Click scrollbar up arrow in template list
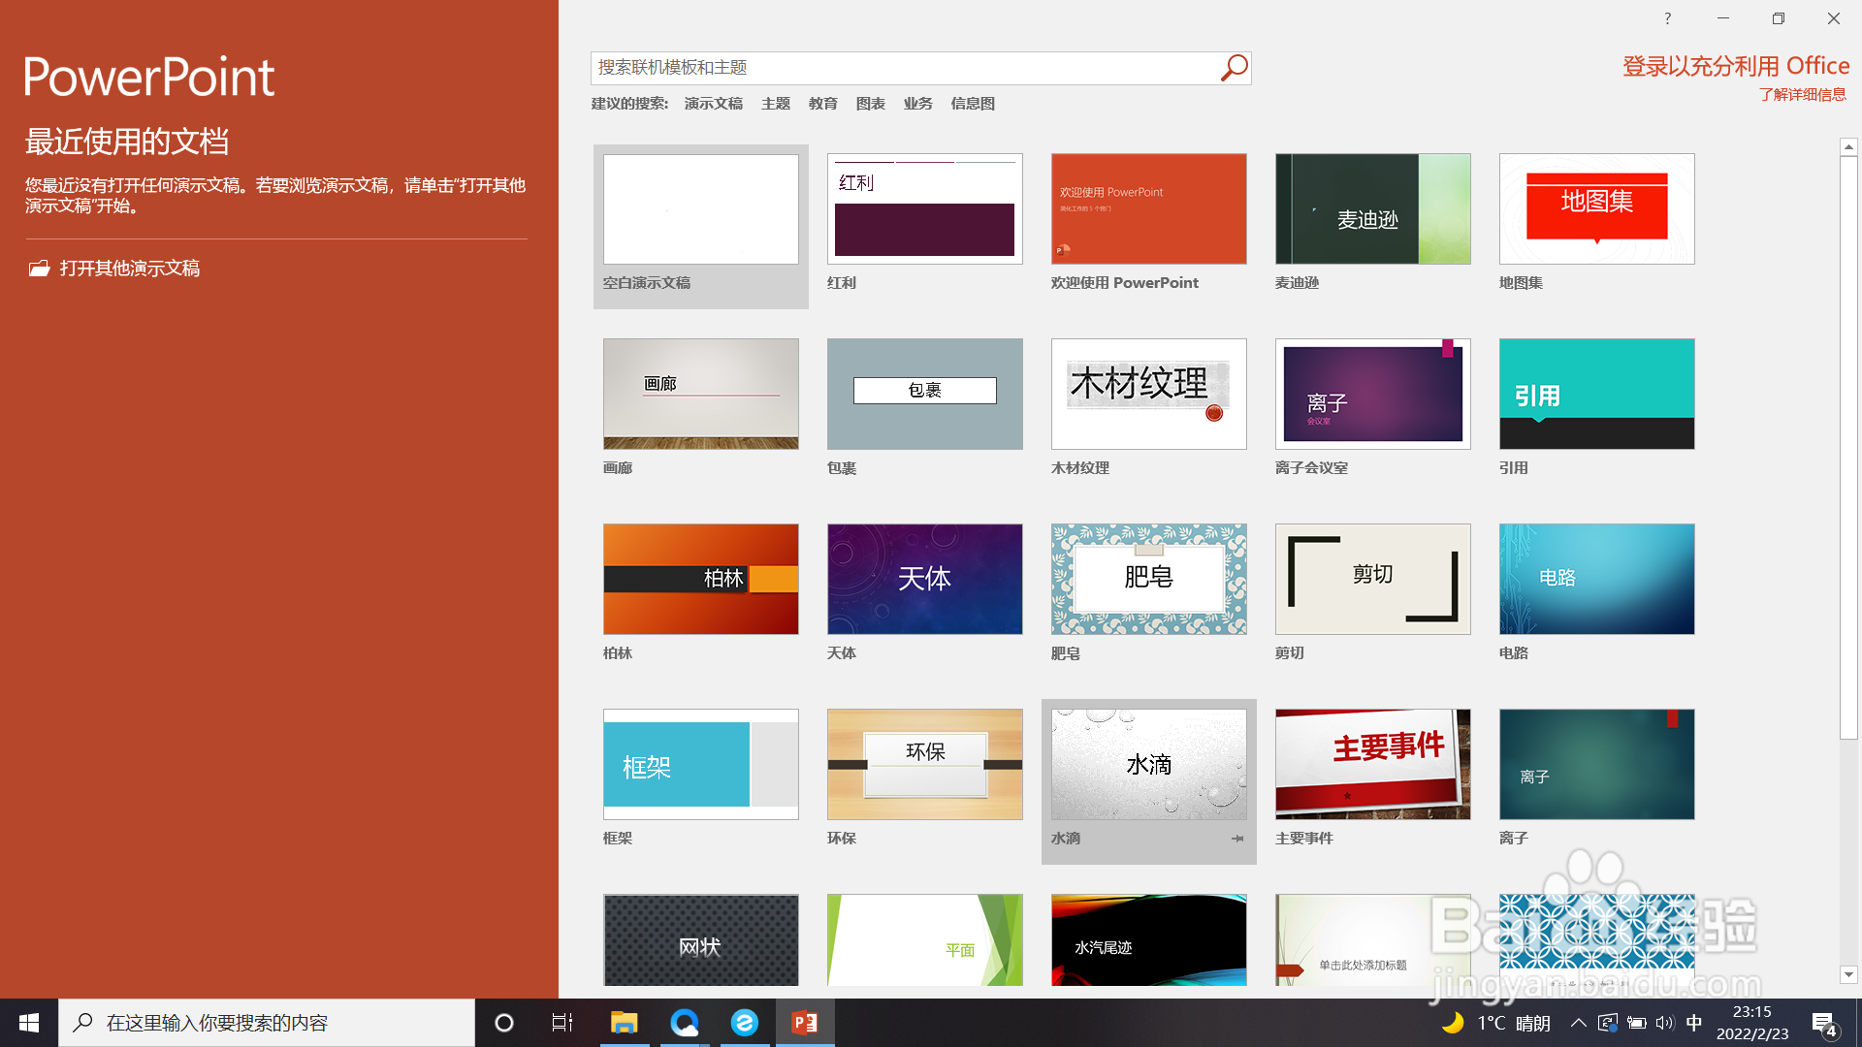The height and width of the screenshot is (1047, 1862). click(x=1848, y=147)
